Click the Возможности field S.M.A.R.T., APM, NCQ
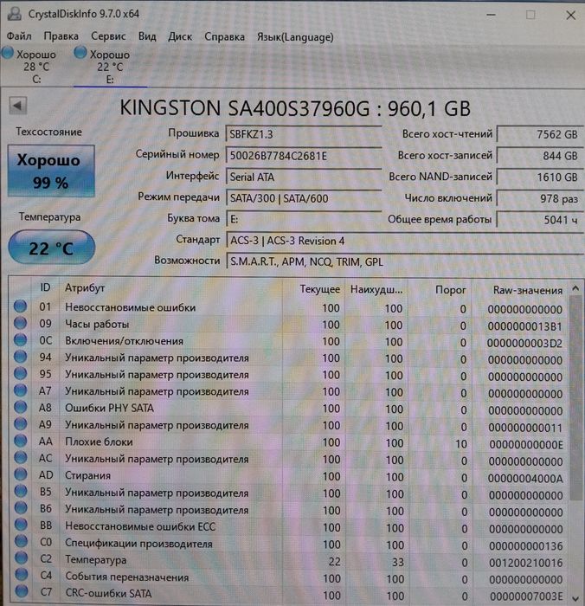585x606 pixels. tap(404, 261)
